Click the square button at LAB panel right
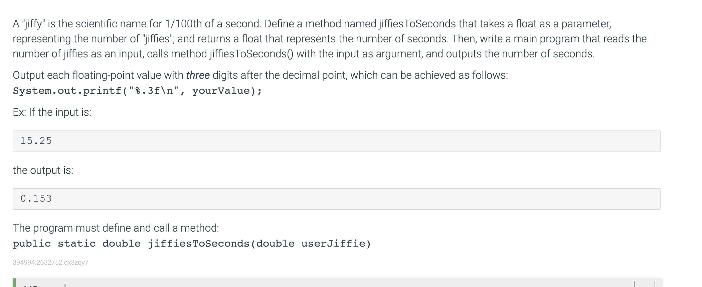 644,284
